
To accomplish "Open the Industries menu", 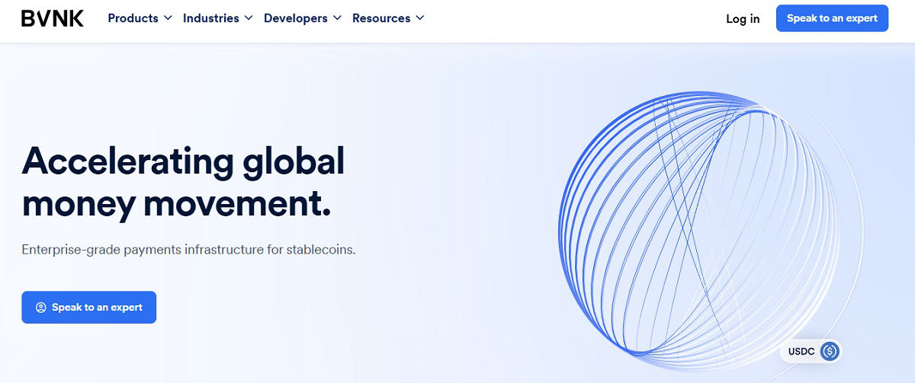I will [x=217, y=18].
